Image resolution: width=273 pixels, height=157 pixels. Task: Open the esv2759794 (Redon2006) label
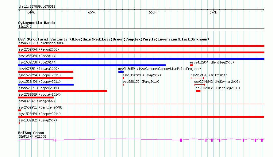[39, 49]
